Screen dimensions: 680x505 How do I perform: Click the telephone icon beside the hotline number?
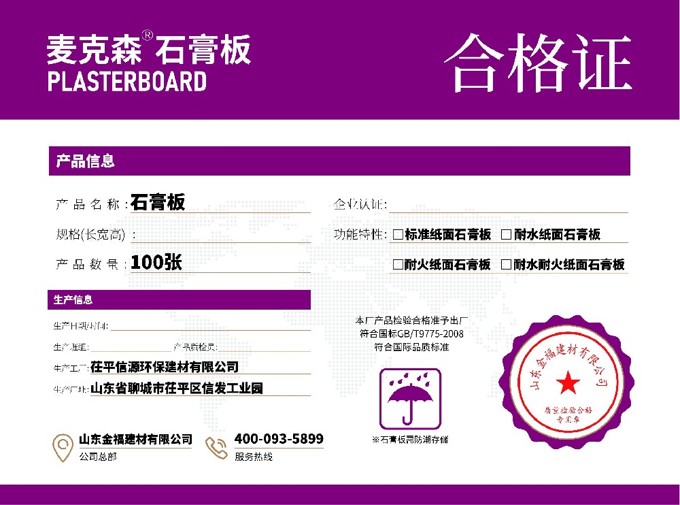pyautogui.click(x=216, y=448)
